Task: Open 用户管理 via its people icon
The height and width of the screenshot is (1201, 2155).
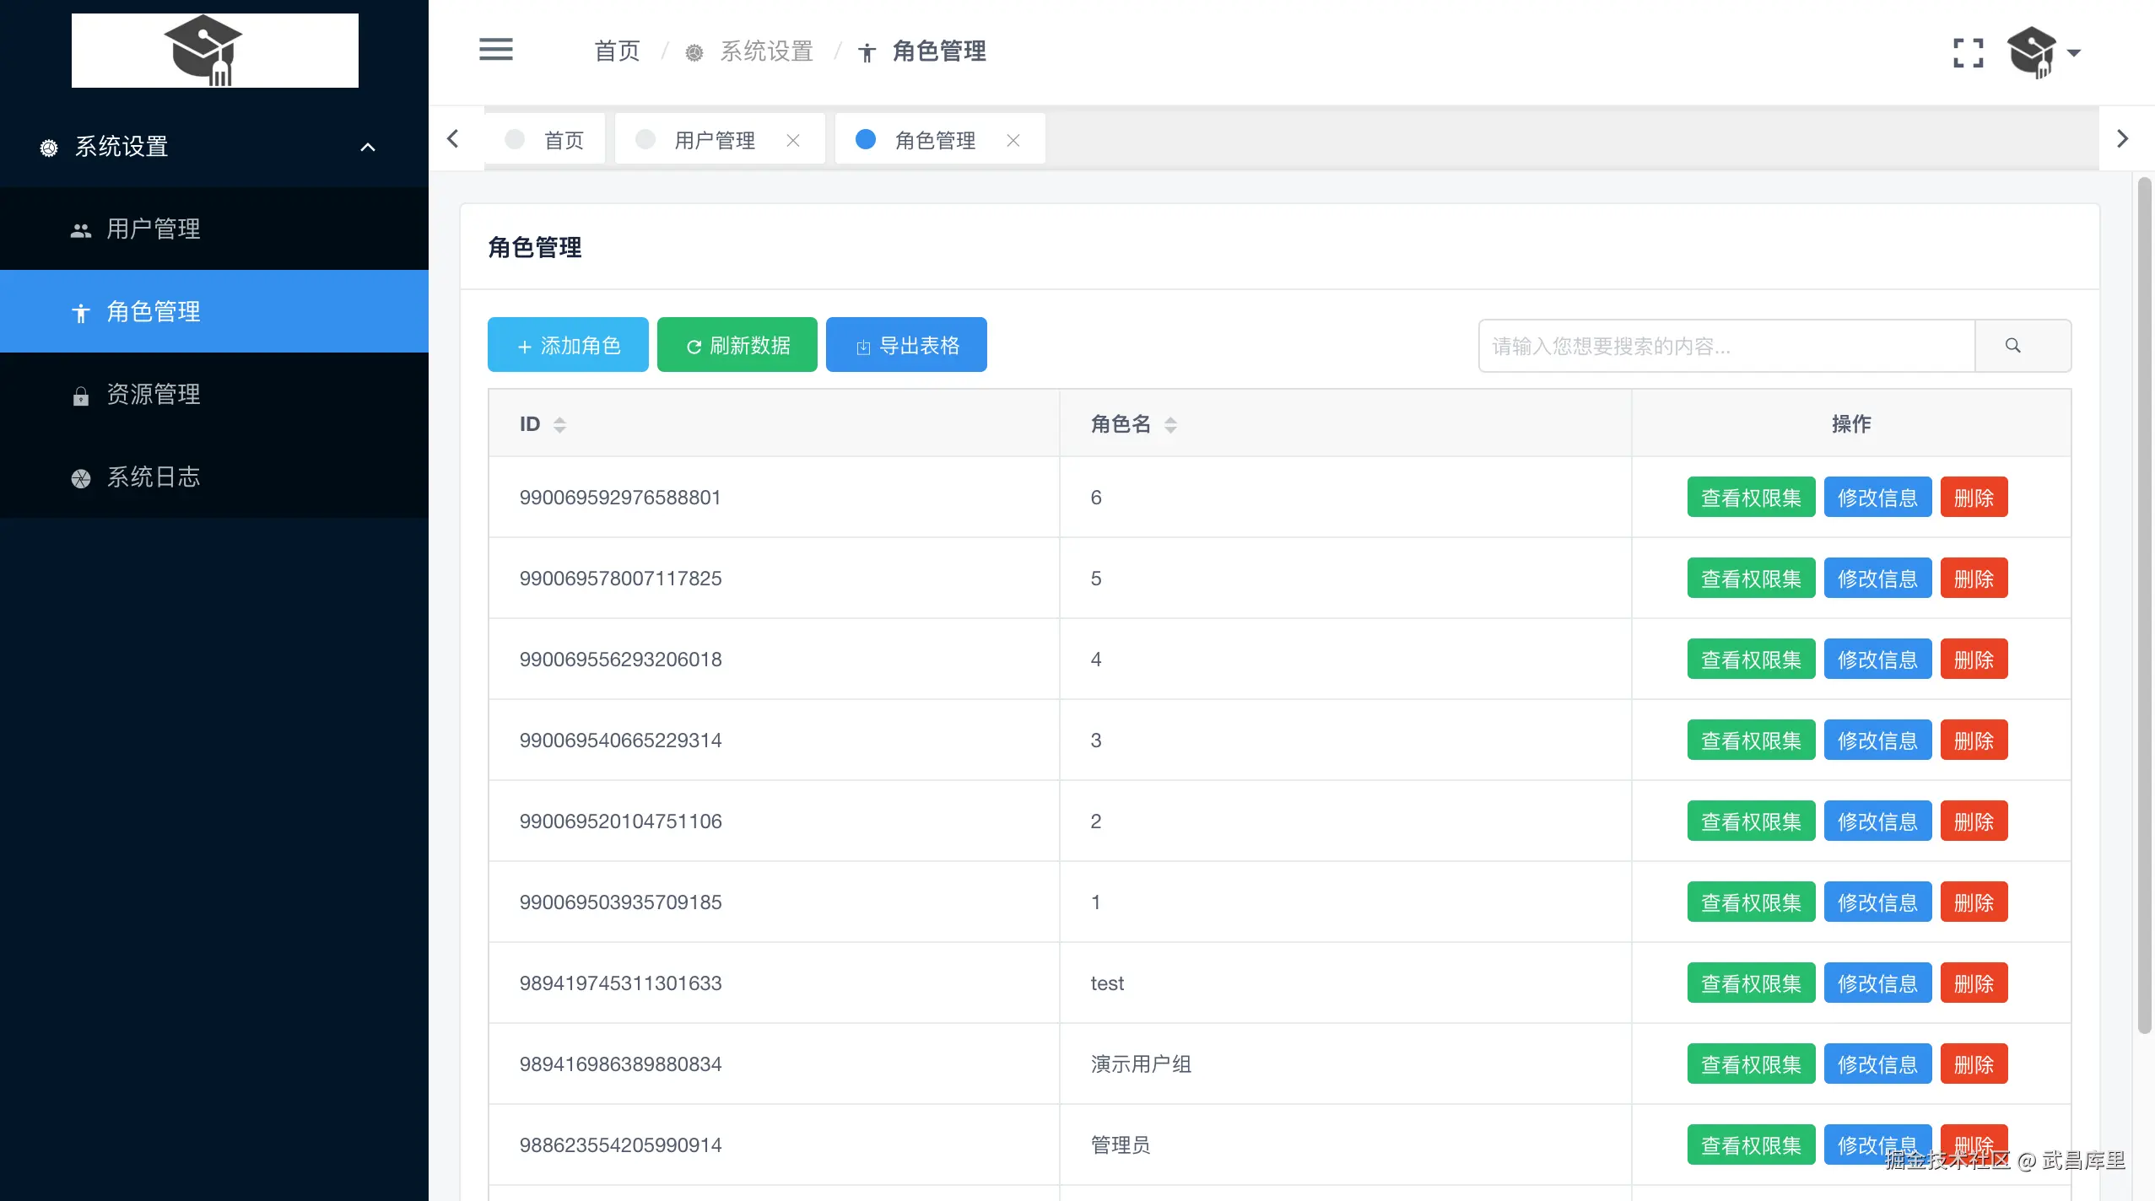Action: point(80,229)
